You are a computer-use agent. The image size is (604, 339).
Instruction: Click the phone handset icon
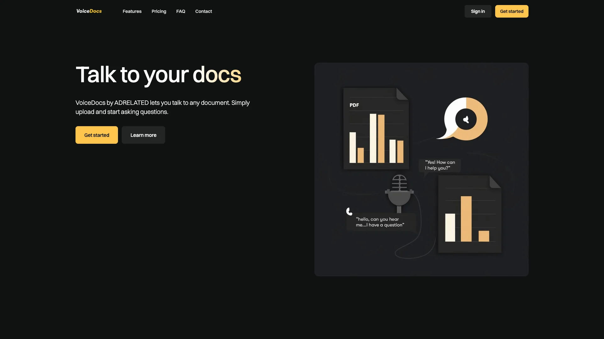pos(349,211)
